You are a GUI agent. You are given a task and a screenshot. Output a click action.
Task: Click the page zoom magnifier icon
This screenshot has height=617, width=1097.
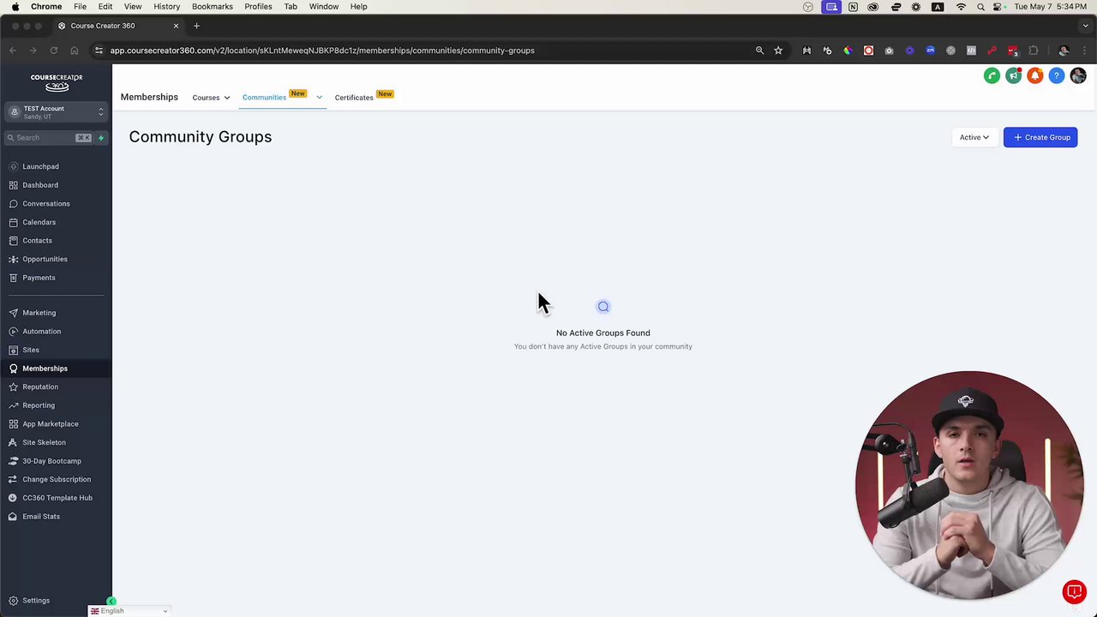point(759,51)
